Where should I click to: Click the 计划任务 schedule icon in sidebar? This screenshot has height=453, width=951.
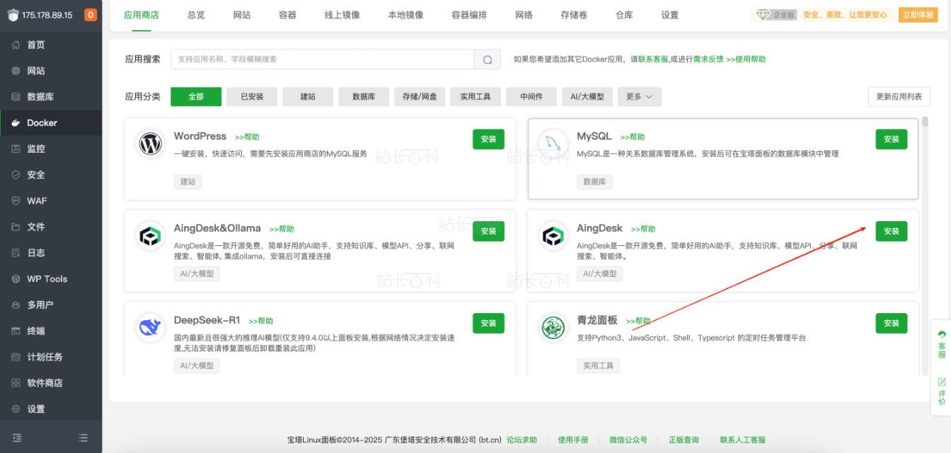click(x=16, y=357)
